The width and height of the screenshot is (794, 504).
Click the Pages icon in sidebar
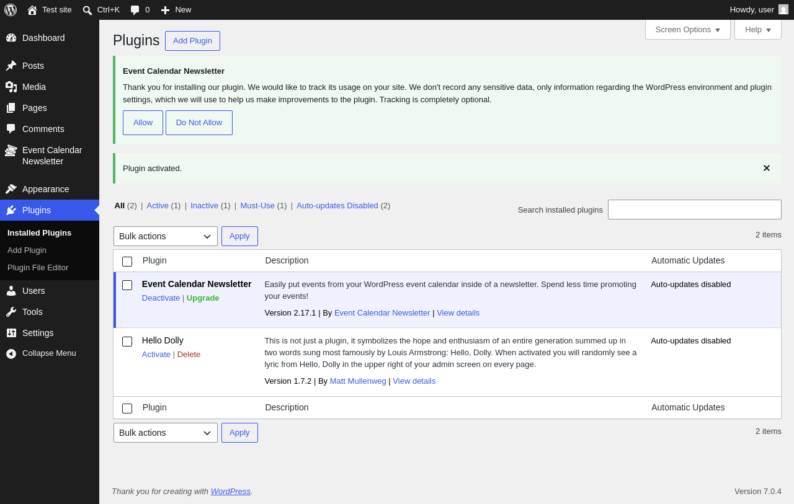(x=11, y=108)
